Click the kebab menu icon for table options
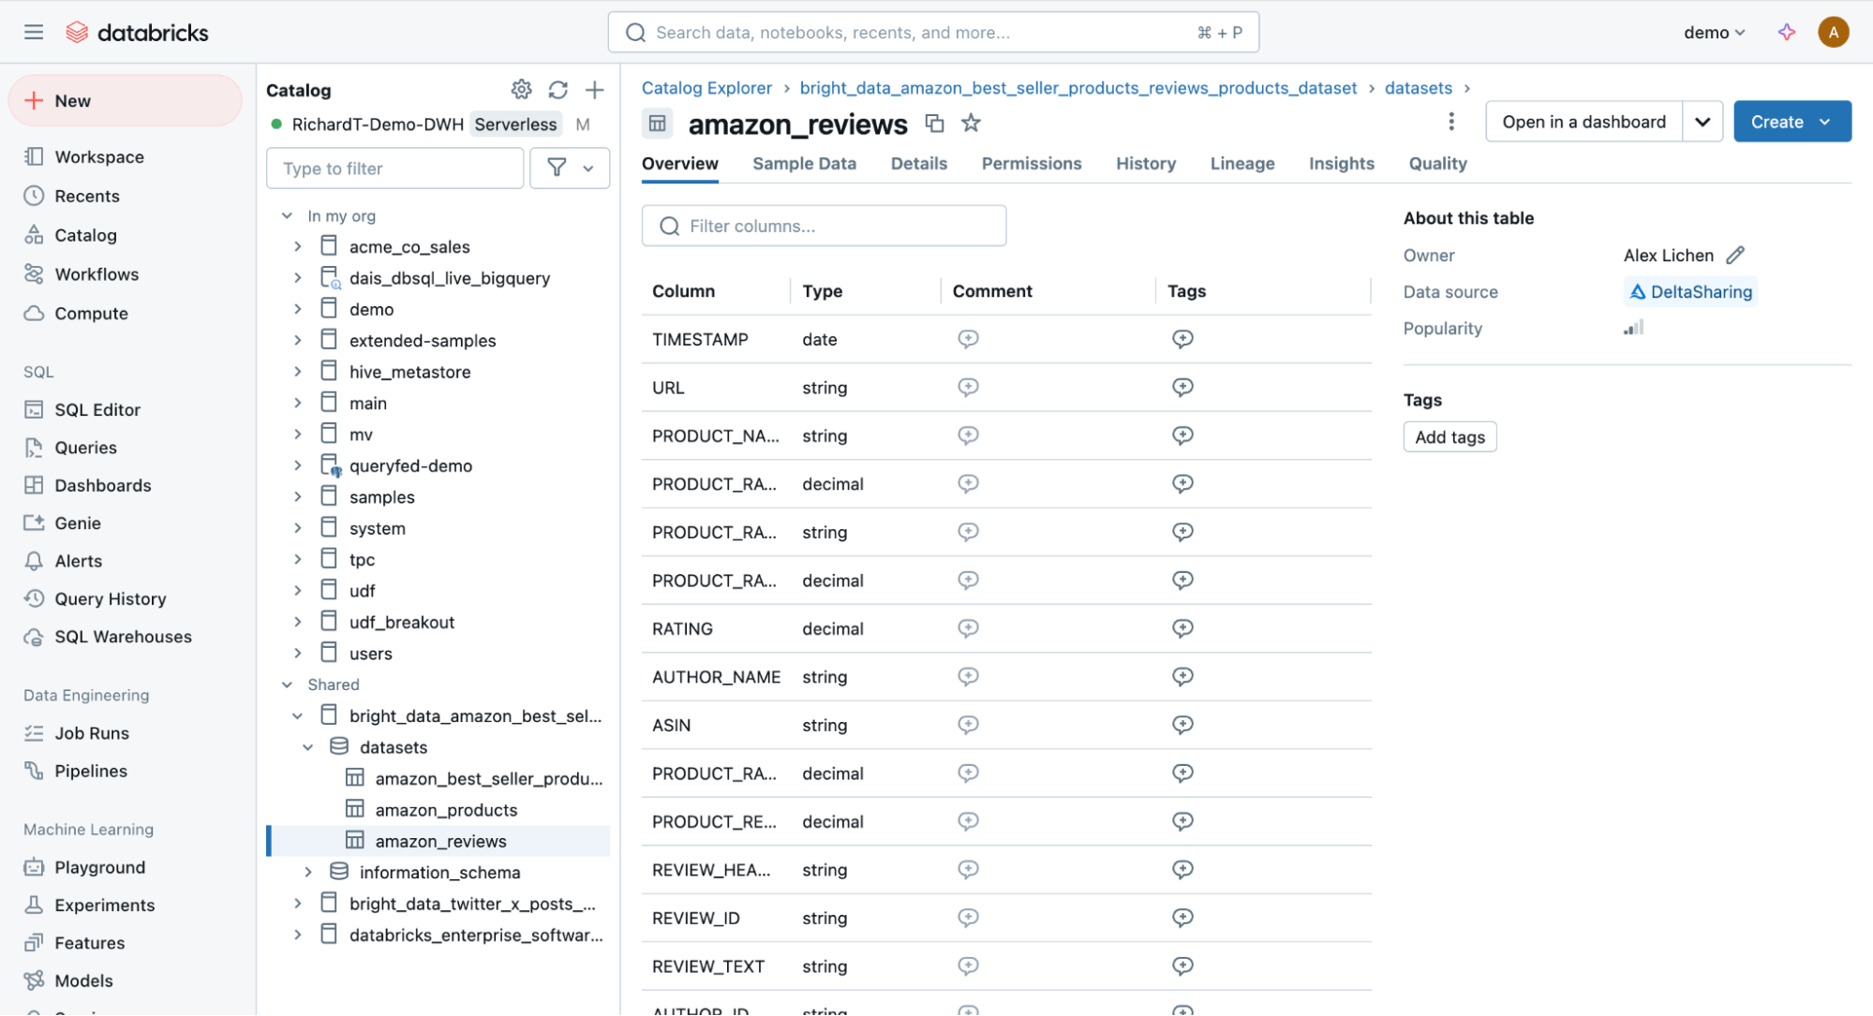The image size is (1873, 1016). [x=1452, y=122]
